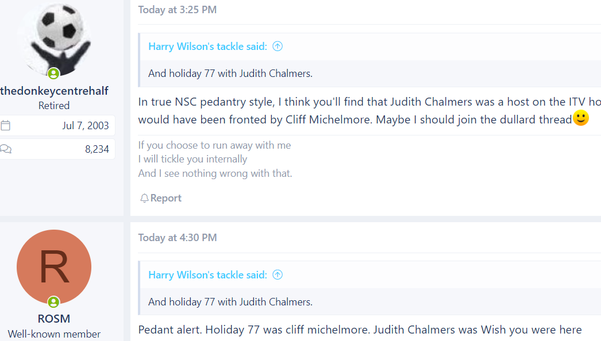Expand quoted text 'And holiday 77' in first post
601x341 pixels.
pos(230,73)
